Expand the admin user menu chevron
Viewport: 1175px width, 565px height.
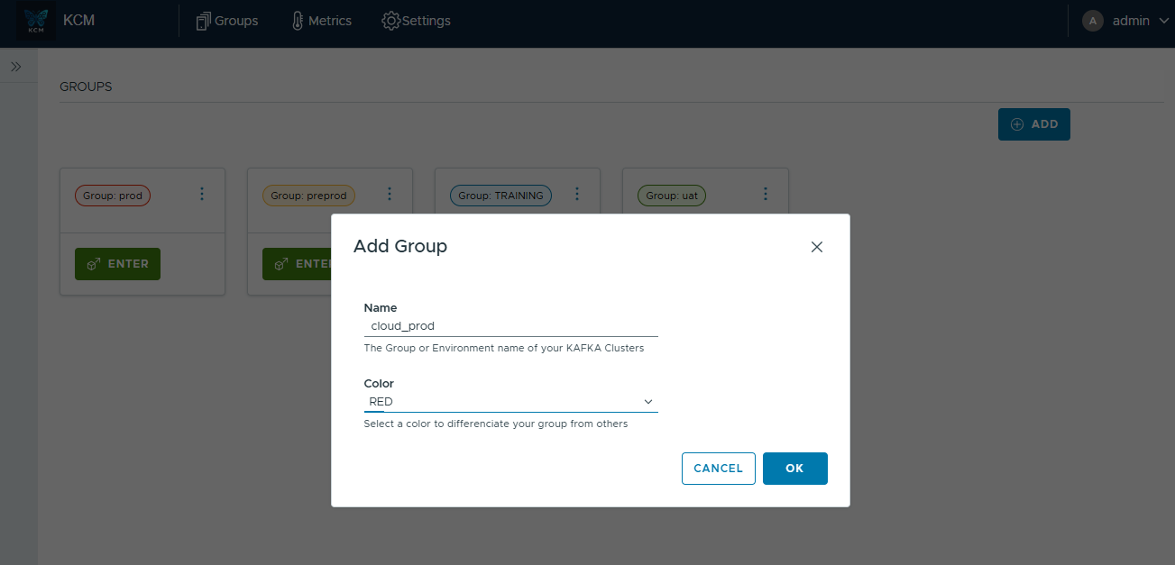(x=1162, y=21)
